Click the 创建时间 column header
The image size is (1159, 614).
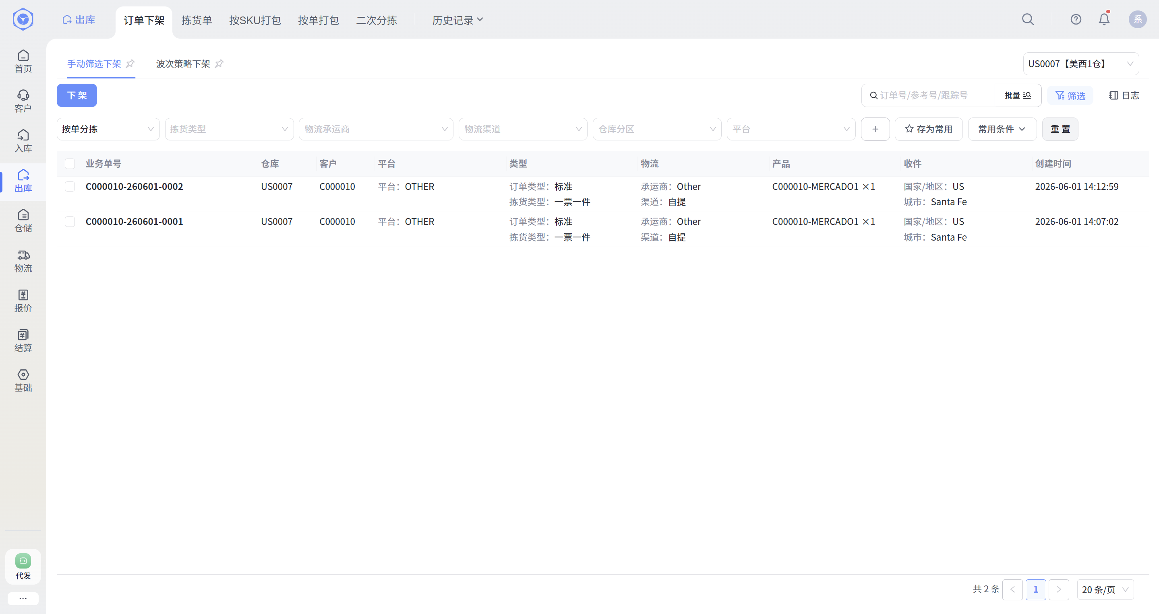click(1053, 164)
